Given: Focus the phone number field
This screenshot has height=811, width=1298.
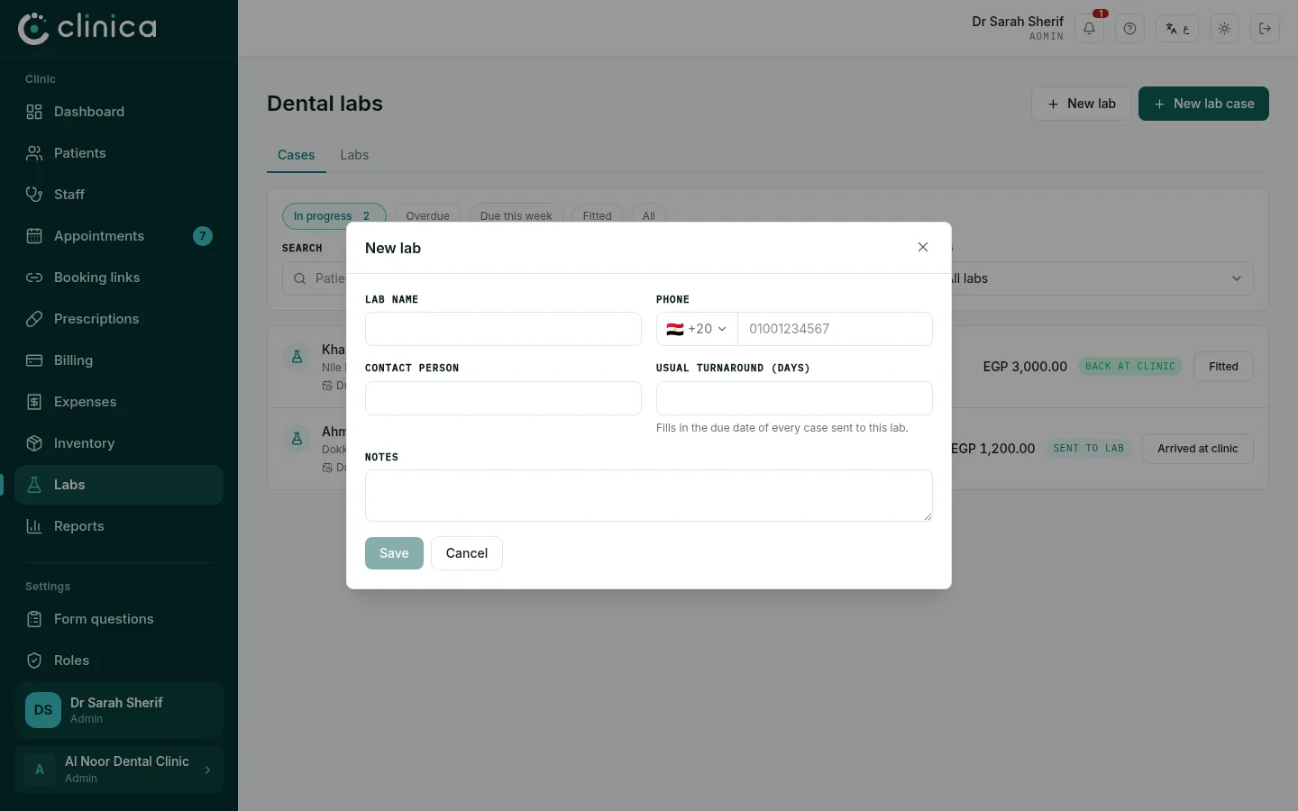Looking at the screenshot, I should click(835, 329).
